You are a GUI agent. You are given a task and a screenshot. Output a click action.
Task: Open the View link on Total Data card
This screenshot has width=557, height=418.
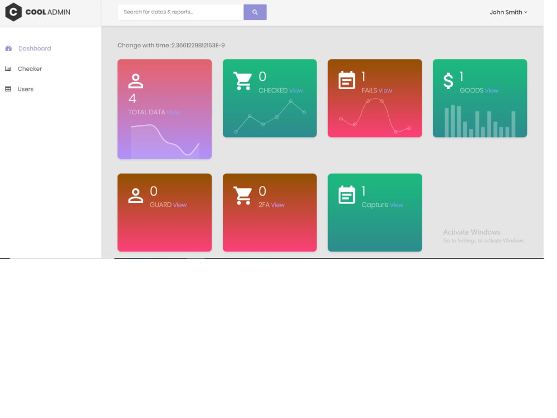[173, 112]
